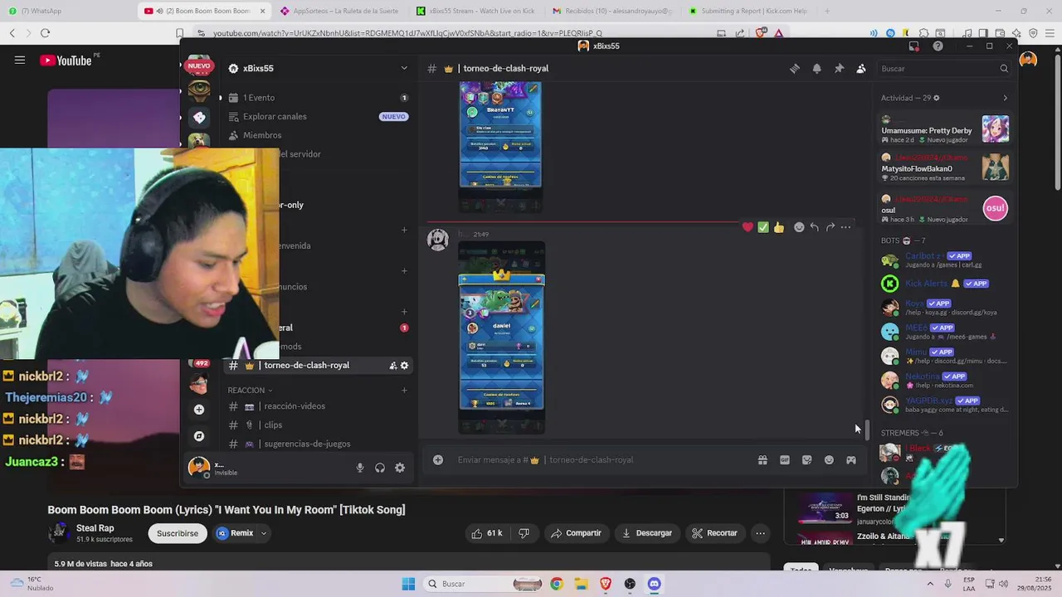
Task: Open the Umamusume: Pretty Derby activity card
Action: tap(945, 129)
